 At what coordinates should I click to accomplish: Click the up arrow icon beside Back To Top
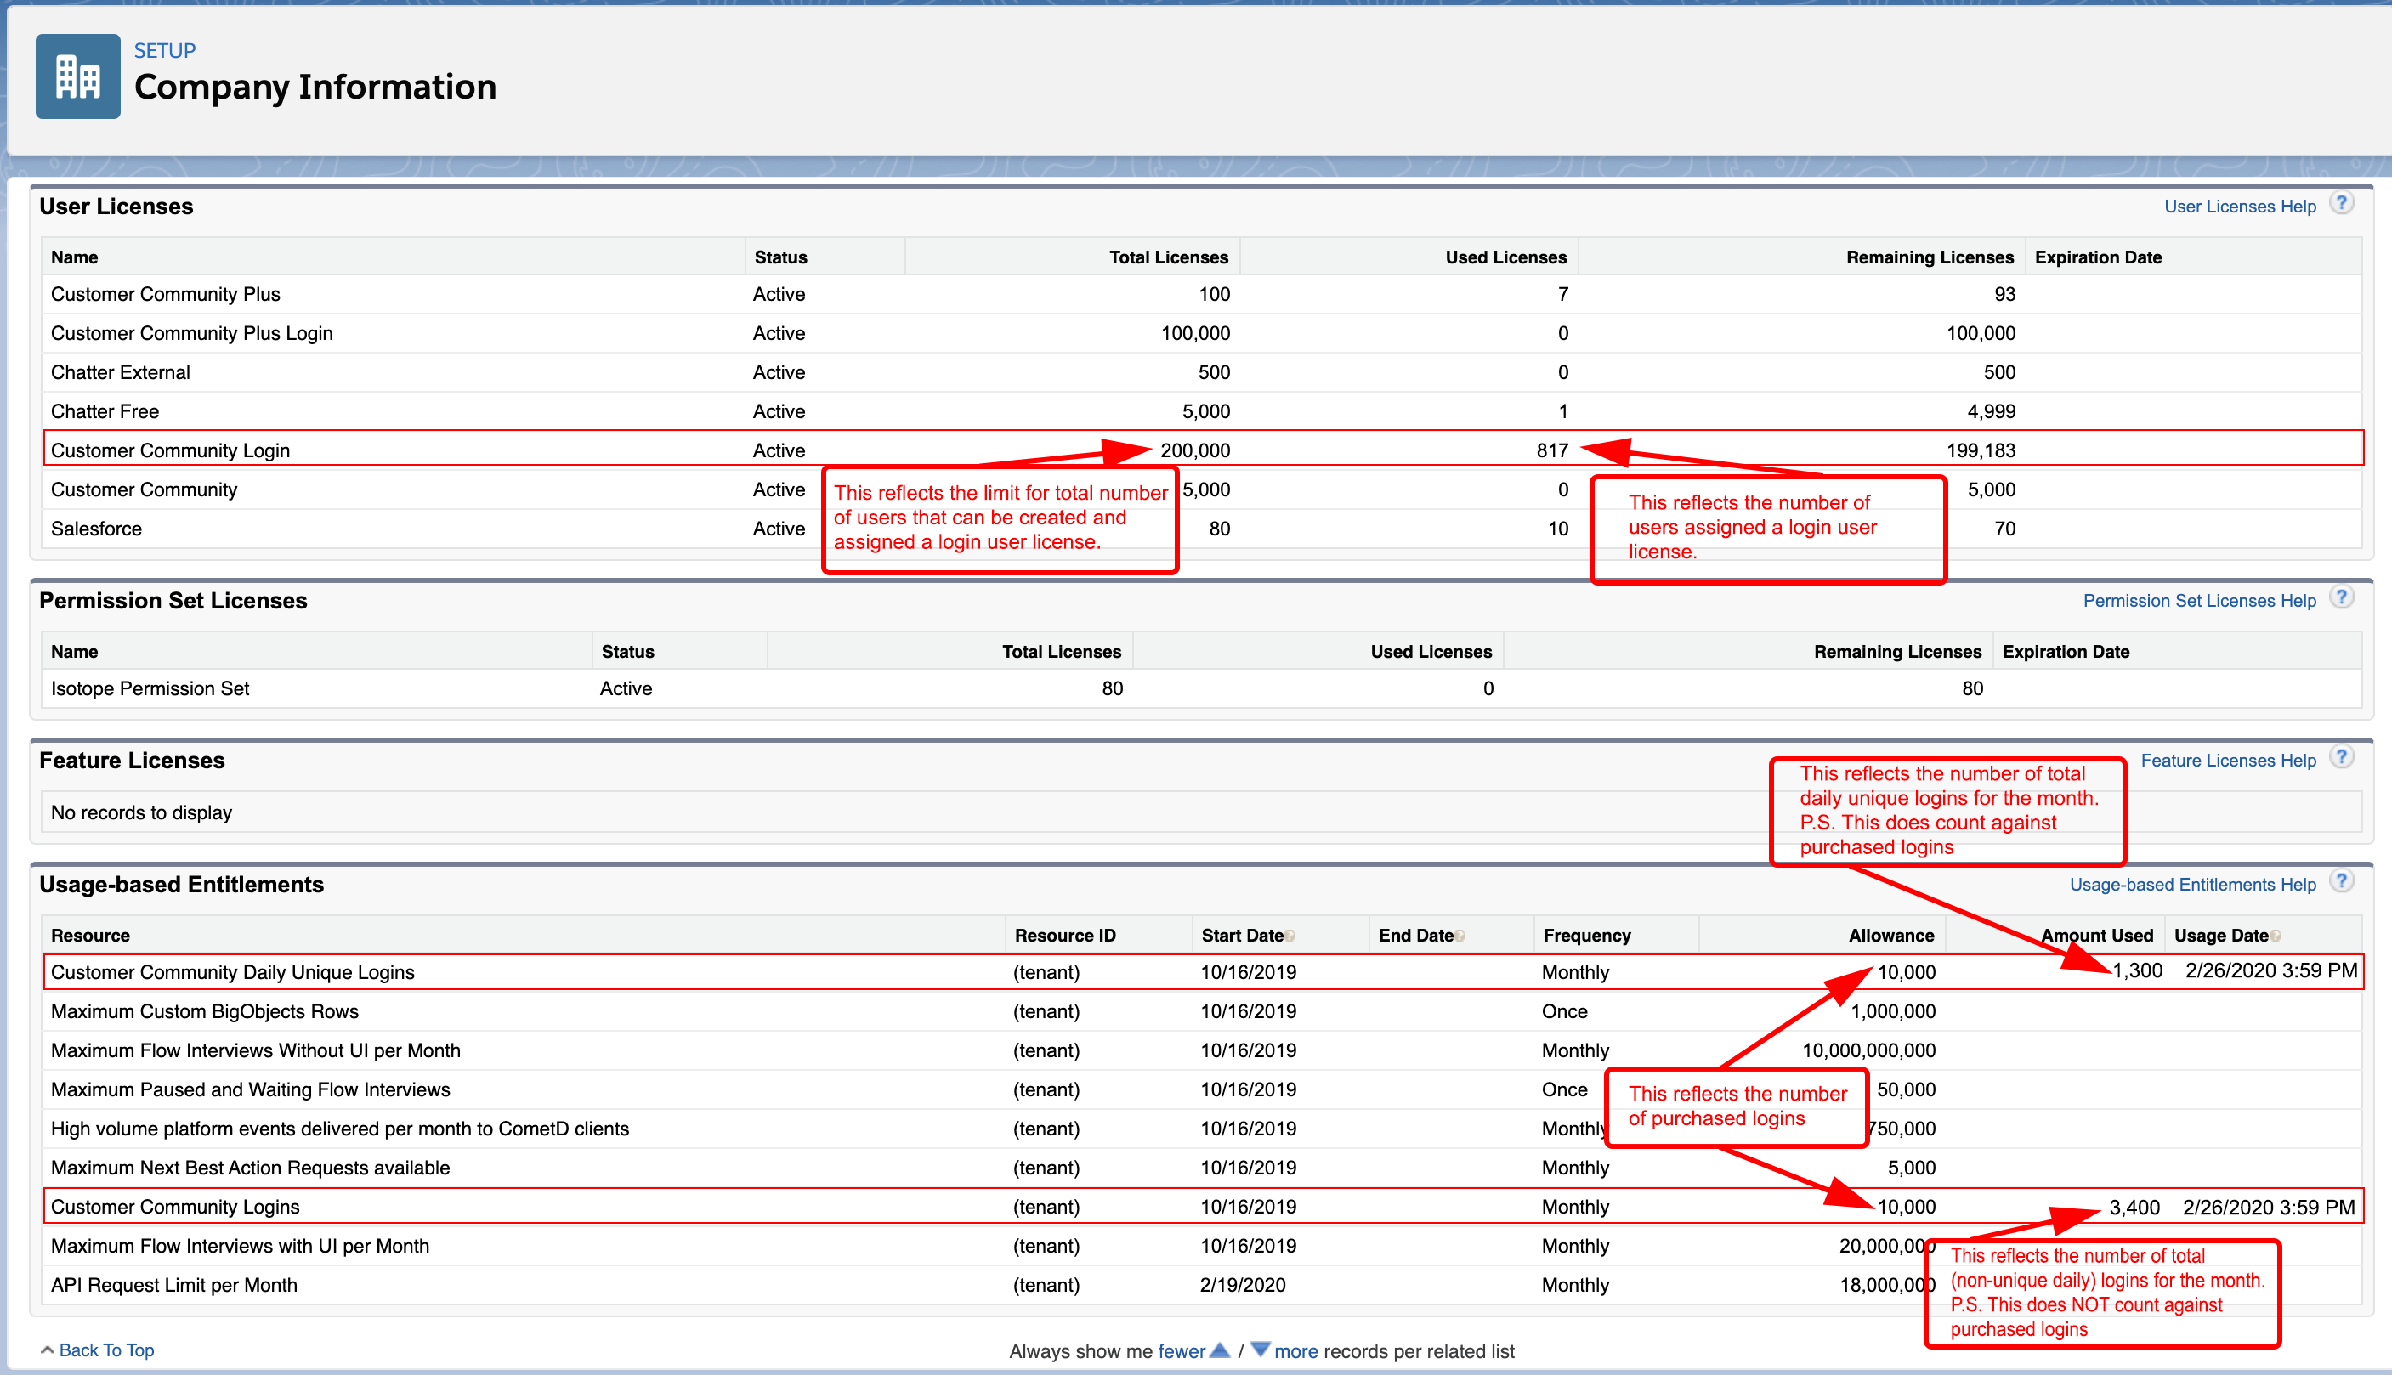(x=48, y=1350)
